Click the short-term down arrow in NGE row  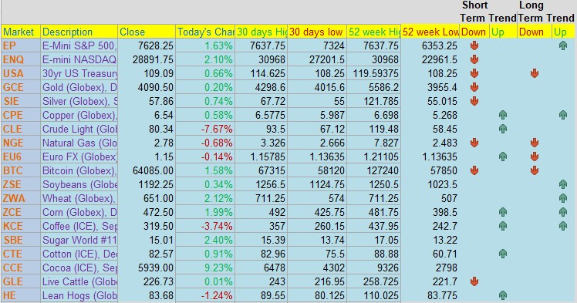tap(474, 143)
